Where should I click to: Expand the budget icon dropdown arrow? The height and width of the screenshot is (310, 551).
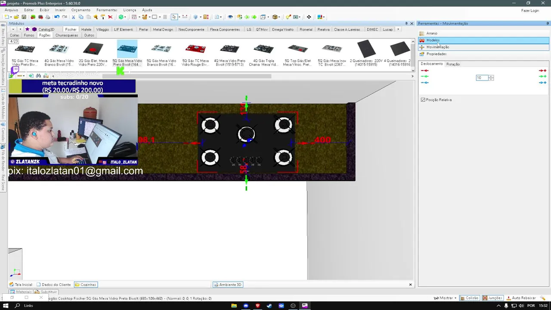[x=126, y=17]
